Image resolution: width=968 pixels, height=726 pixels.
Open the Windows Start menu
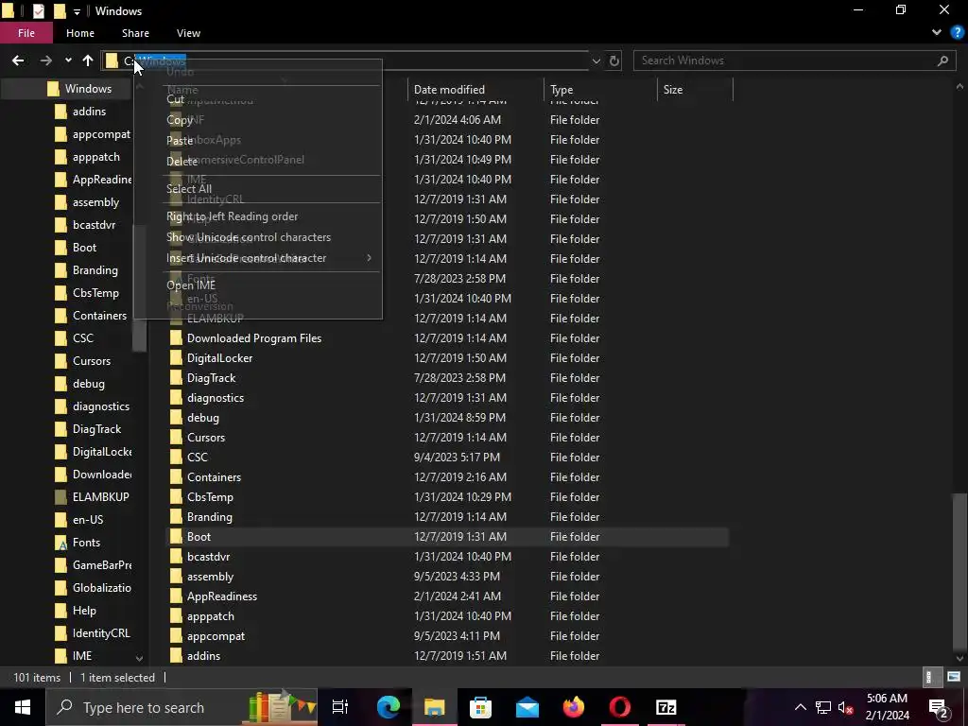23,707
